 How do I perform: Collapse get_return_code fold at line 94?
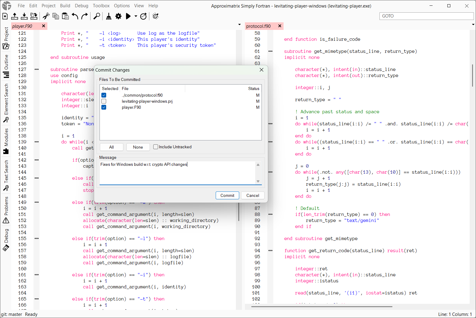pos(271,251)
